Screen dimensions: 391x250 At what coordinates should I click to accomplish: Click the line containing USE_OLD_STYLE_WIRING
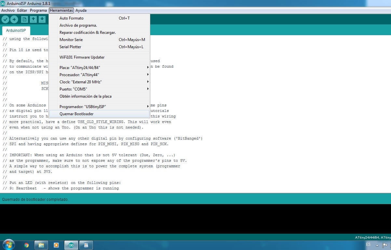point(87,122)
